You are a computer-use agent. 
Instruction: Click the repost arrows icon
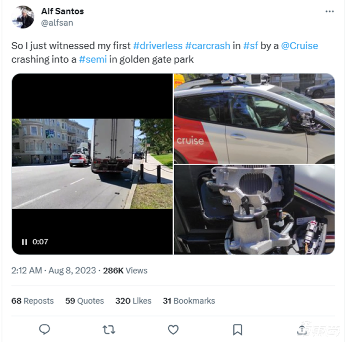109,329
